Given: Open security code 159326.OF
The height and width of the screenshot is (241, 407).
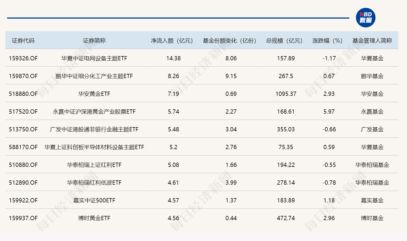Looking at the screenshot, I should (x=23, y=58).
